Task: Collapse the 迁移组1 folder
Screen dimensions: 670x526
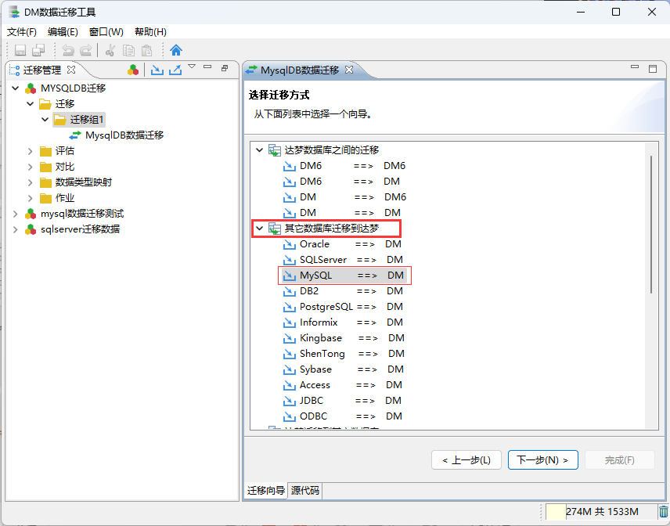Action: [45, 120]
